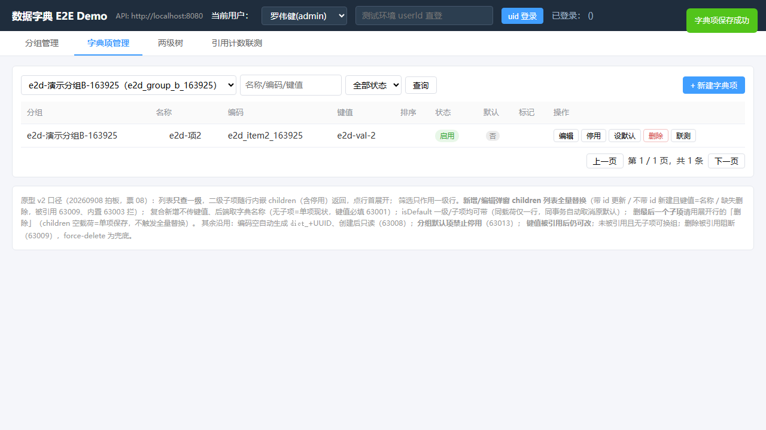Expand the e2d-演示分组B-163925 group dropdown

pos(129,85)
